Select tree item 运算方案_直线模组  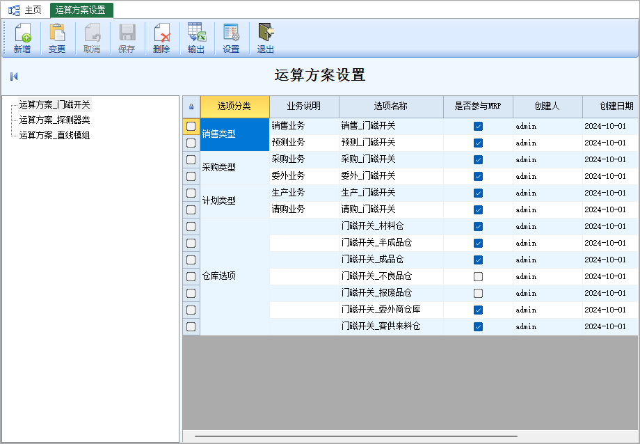pyautogui.click(x=54, y=135)
